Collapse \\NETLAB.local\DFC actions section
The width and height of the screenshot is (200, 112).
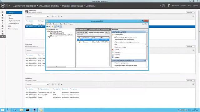(x=145, y=32)
